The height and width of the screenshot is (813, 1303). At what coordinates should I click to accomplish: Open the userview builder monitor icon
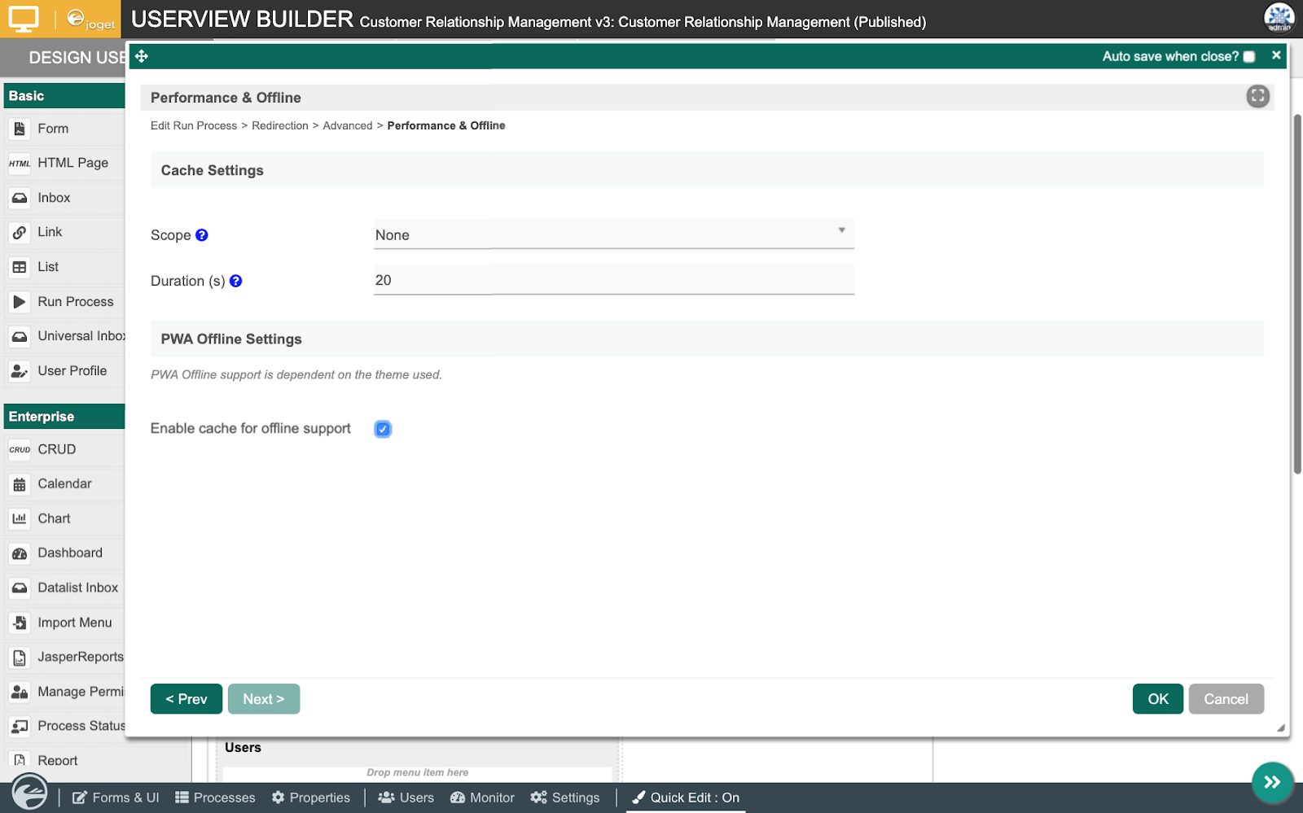click(24, 19)
